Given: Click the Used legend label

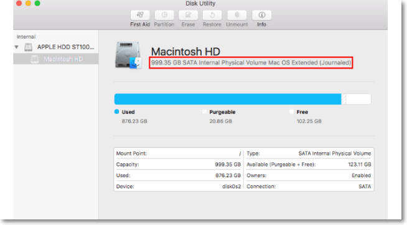Looking at the screenshot, I should coord(128,112).
